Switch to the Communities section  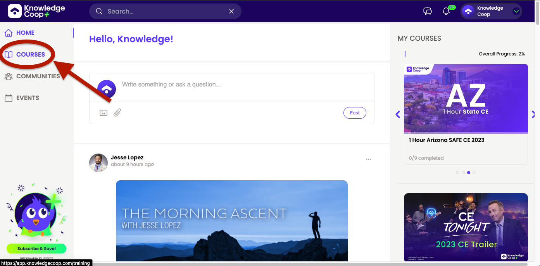coord(38,76)
